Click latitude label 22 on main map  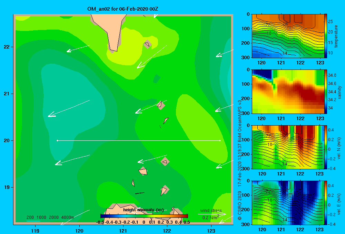click(x=7, y=47)
